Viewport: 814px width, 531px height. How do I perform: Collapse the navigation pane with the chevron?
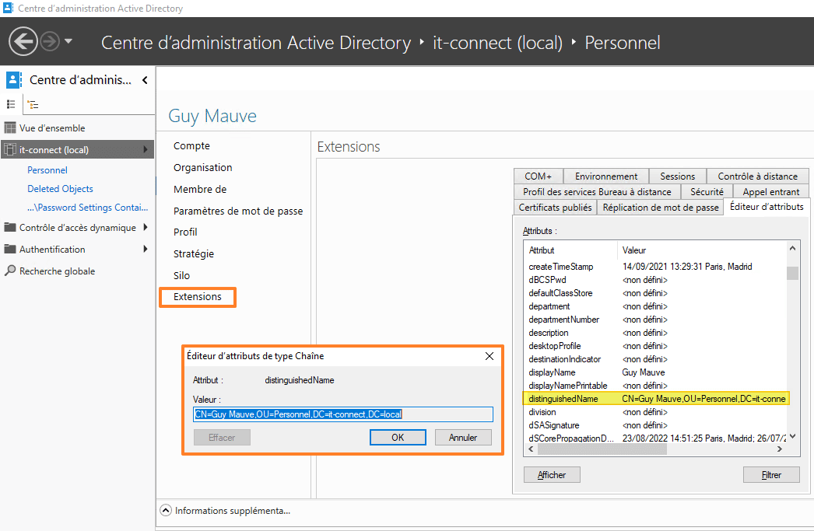[x=144, y=79]
